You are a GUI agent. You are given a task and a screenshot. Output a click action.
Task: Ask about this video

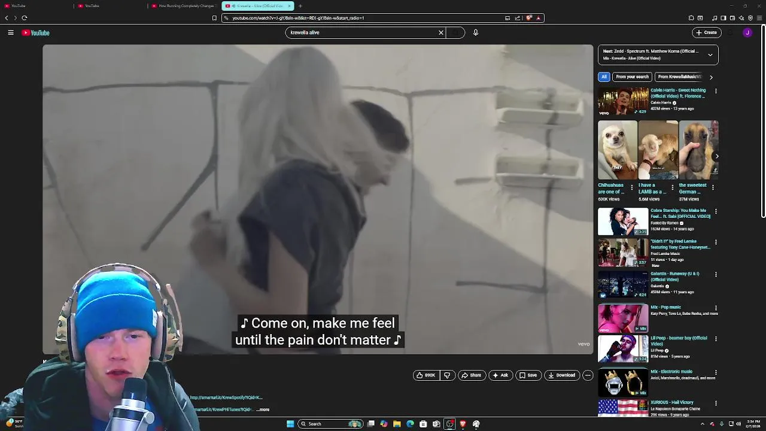tap(500, 375)
